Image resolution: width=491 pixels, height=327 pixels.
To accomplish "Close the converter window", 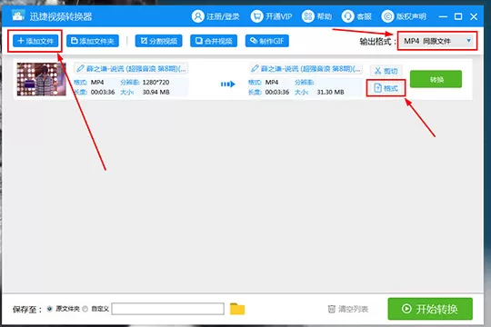I will click(474, 16).
